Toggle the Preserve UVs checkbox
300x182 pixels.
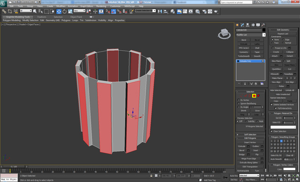coord(273,48)
